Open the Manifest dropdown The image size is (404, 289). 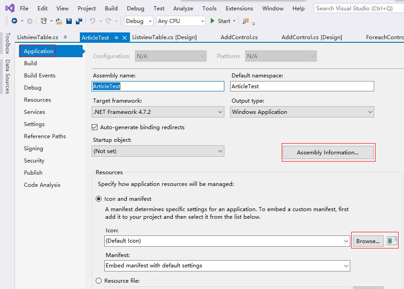coord(227,266)
